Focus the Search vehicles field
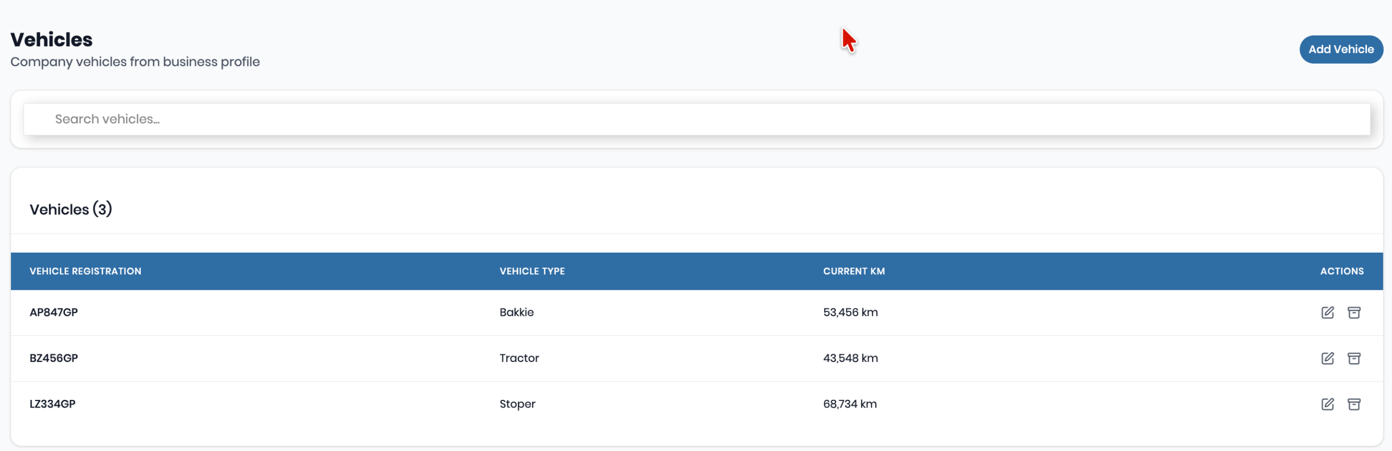Screen dimensions: 1392x451 pyautogui.click(x=697, y=119)
